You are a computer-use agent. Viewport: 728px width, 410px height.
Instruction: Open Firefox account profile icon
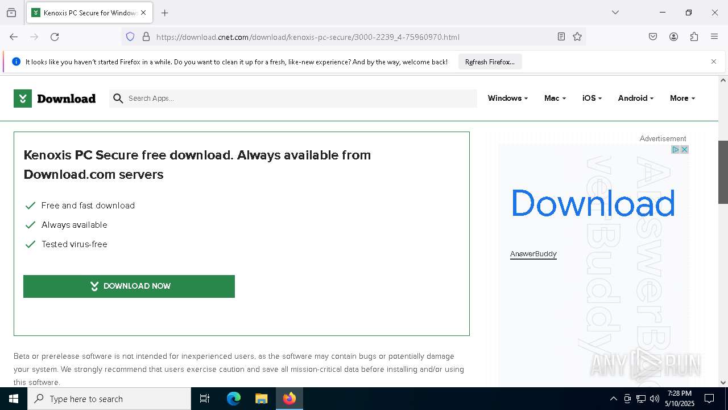pos(673,37)
